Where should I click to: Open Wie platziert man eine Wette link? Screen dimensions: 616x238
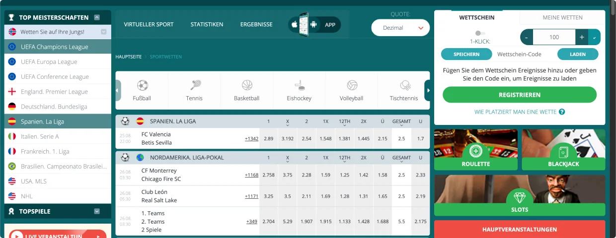(515, 112)
